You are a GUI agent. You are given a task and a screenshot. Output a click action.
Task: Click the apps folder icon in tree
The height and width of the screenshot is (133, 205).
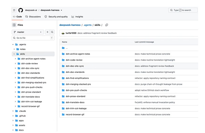(x=16, y=120)
